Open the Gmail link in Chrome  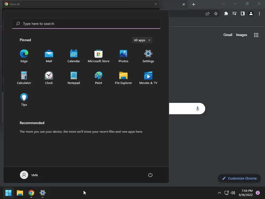tap(228, 35)
